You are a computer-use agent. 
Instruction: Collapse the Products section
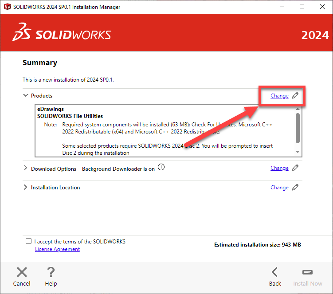(26, 95)
